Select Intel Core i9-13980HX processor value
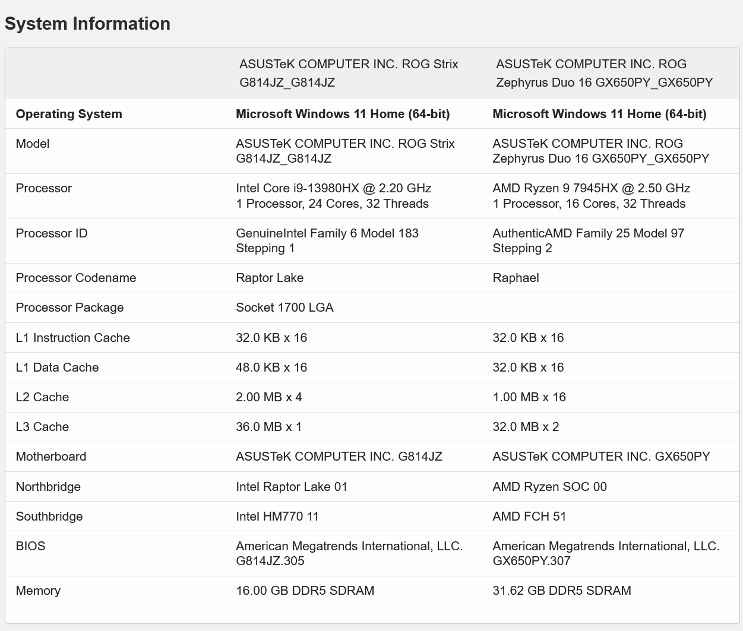This screenshot has width=743, height=631. coord(334,196)
